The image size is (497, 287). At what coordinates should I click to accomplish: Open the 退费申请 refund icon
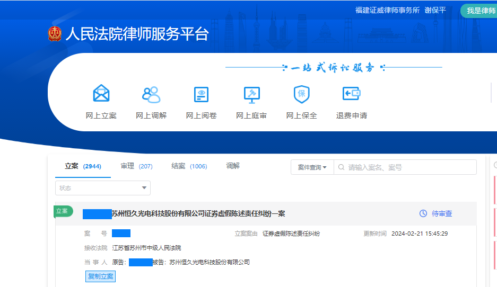click(352, 94)
